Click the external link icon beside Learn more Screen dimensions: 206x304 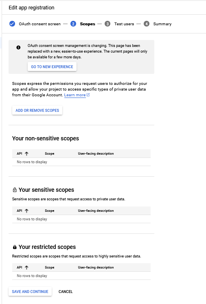pyautogui.click(x=88, y=95)
